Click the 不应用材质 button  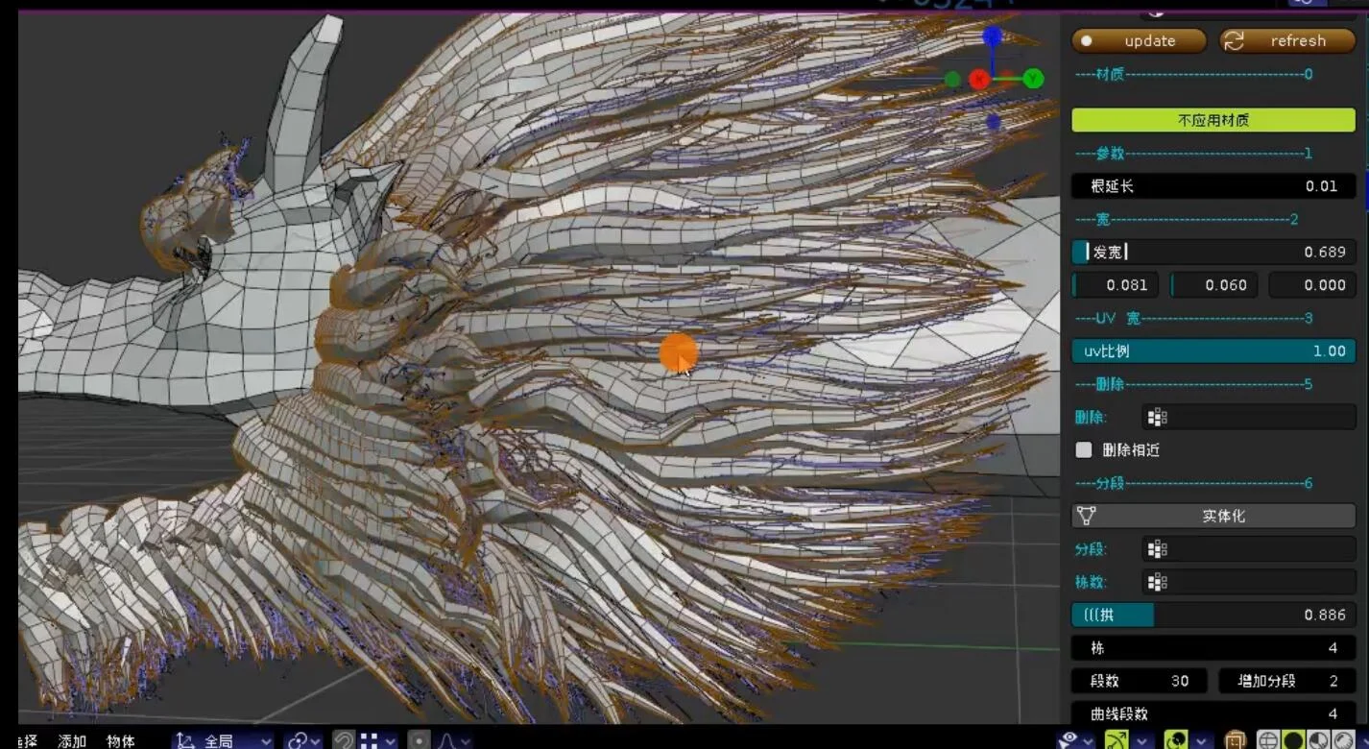tap(1213, 119)
